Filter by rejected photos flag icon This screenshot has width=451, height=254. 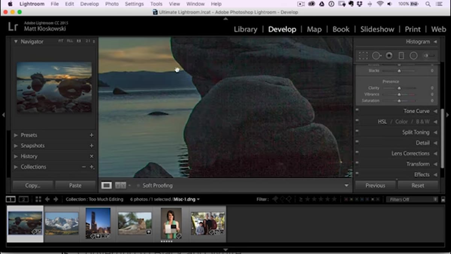click(289, 199)
